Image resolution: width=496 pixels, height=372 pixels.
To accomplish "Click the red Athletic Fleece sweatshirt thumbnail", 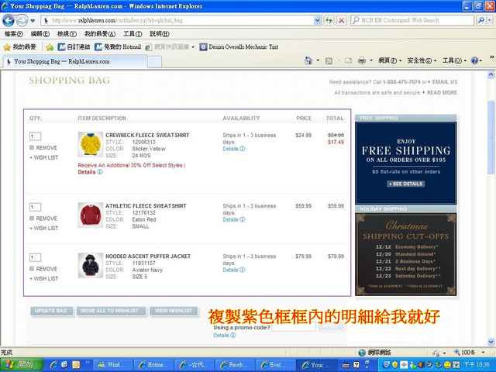I will [x=91, y=215].
